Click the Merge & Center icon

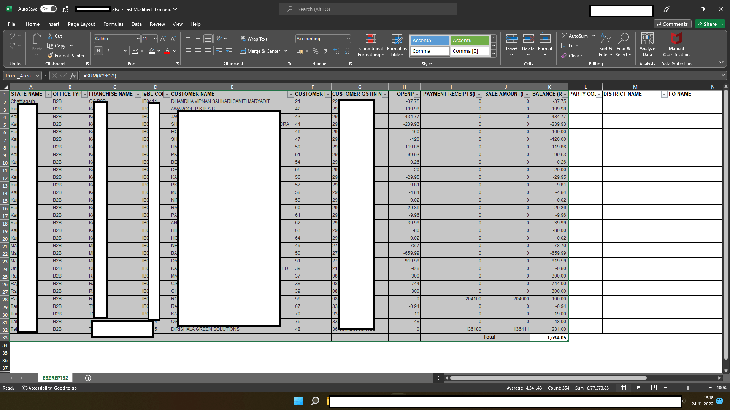(x=243, y=51)
